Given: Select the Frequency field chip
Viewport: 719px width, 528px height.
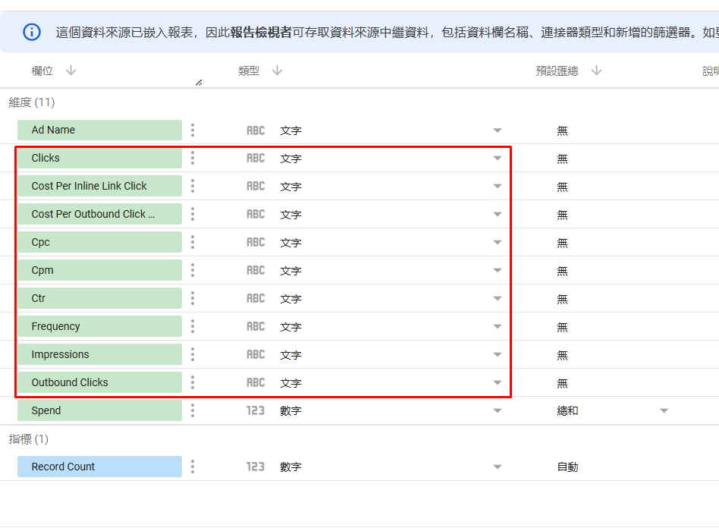Looking at the screenshot, I should 99,326.
